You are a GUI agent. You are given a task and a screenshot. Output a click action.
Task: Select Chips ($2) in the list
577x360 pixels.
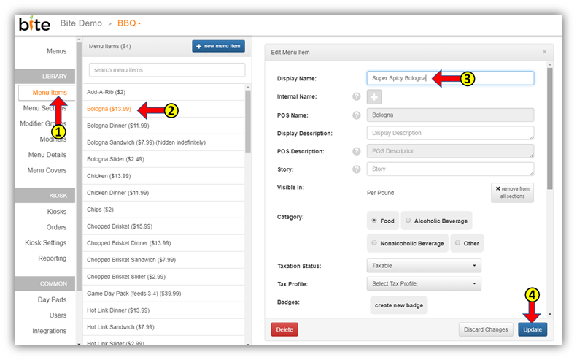(163, 210)
